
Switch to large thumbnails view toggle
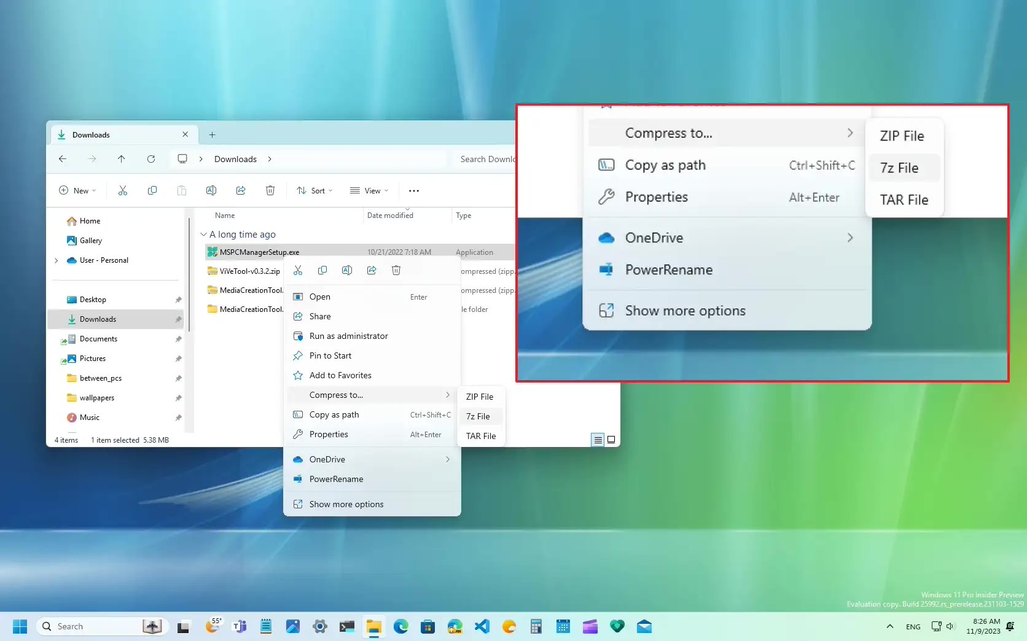(x=611, y=440)
